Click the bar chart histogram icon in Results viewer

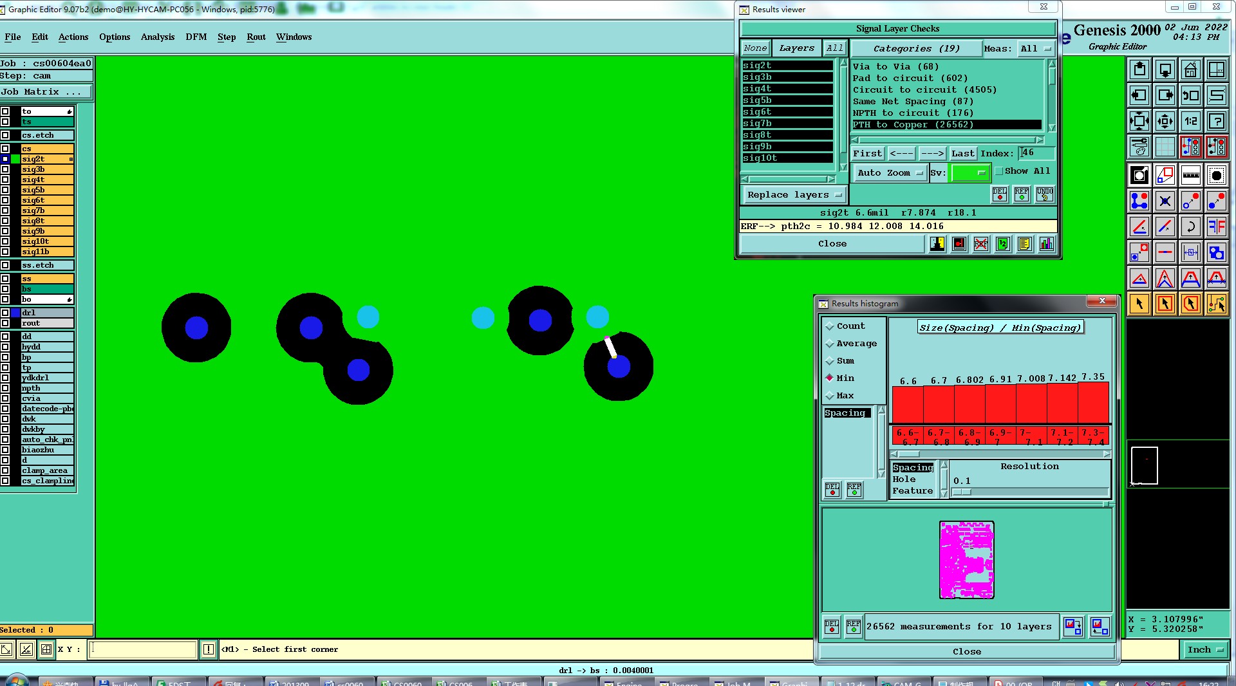click(x=1047, y=244)
